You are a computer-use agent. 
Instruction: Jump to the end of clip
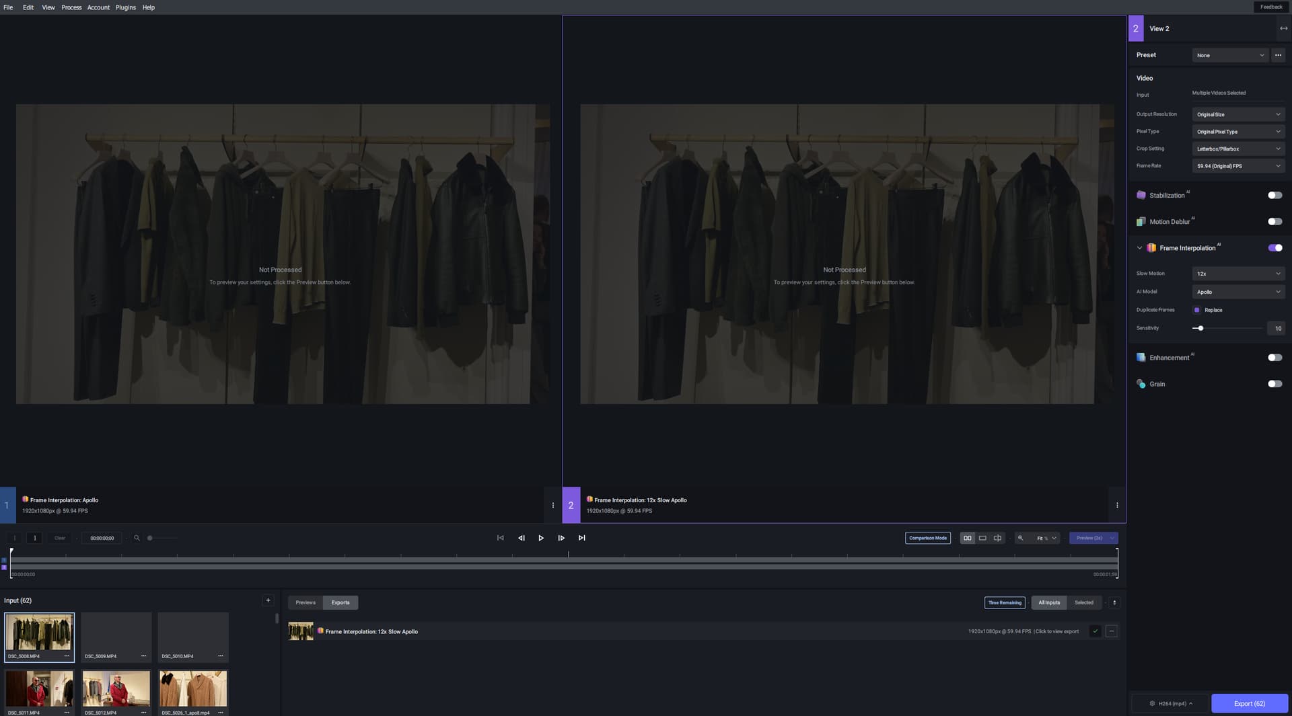(582, 538)
